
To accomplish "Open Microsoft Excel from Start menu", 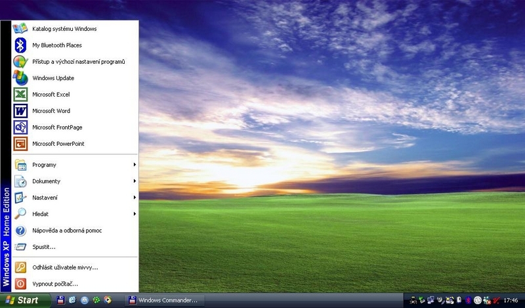I will point(51,95).
